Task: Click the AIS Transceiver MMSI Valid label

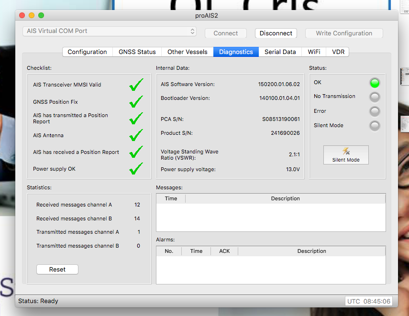Action: (67, 85)
